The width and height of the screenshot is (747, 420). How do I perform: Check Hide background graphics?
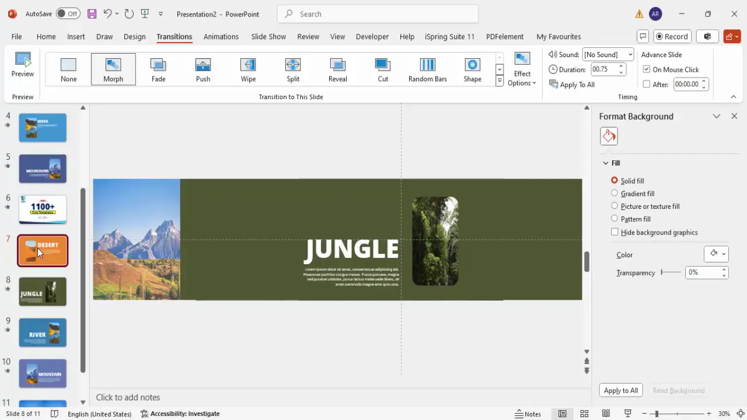coord(615,232)
